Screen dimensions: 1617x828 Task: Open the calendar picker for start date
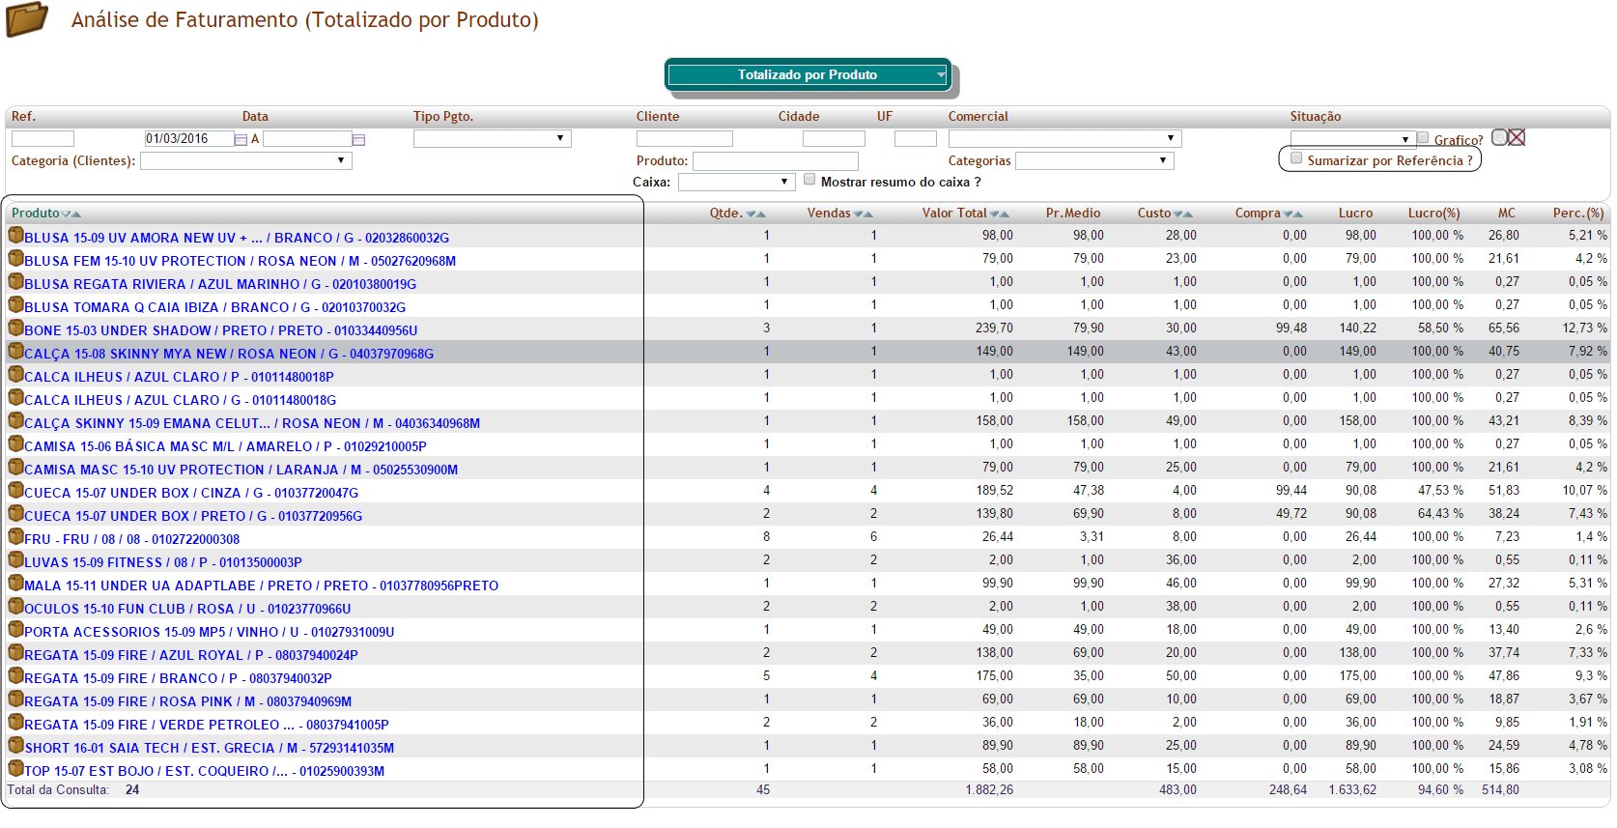coord(241,140)
